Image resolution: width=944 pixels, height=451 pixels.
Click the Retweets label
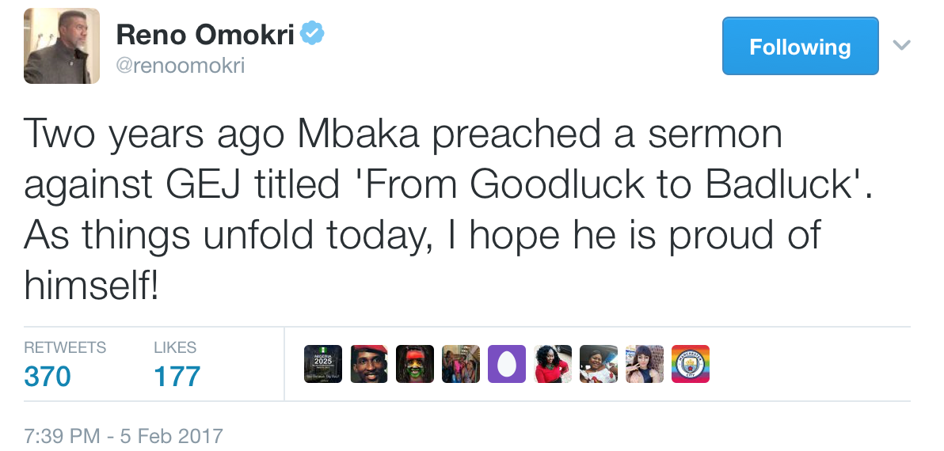(65, 347)
